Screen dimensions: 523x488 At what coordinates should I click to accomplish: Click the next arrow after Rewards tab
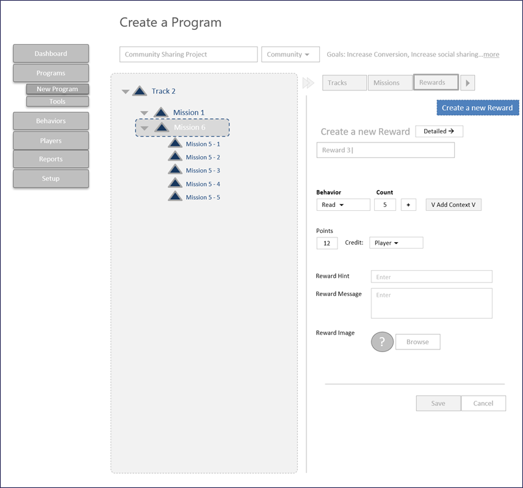pos(468,83)
